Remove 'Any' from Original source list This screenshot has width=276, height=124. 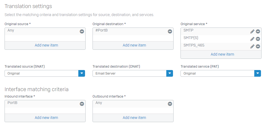coord(82,31)
